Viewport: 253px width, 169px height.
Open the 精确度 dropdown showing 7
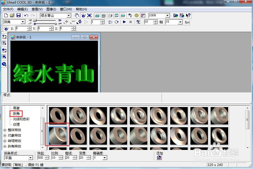tap(105, 158)
